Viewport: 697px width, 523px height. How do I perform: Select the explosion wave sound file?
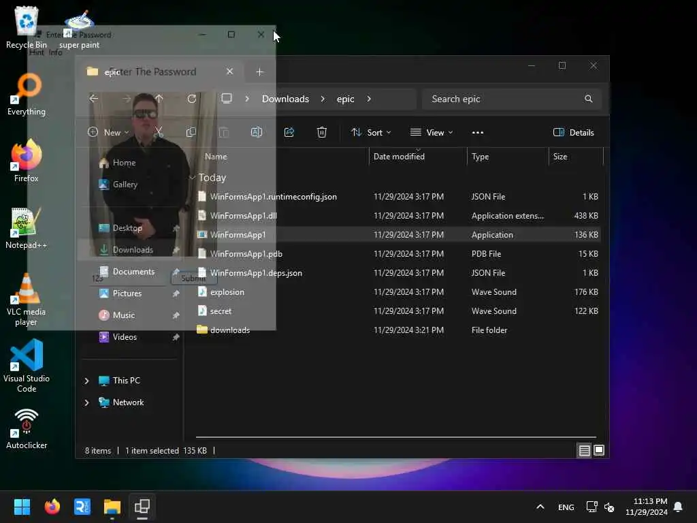[227, 292]
